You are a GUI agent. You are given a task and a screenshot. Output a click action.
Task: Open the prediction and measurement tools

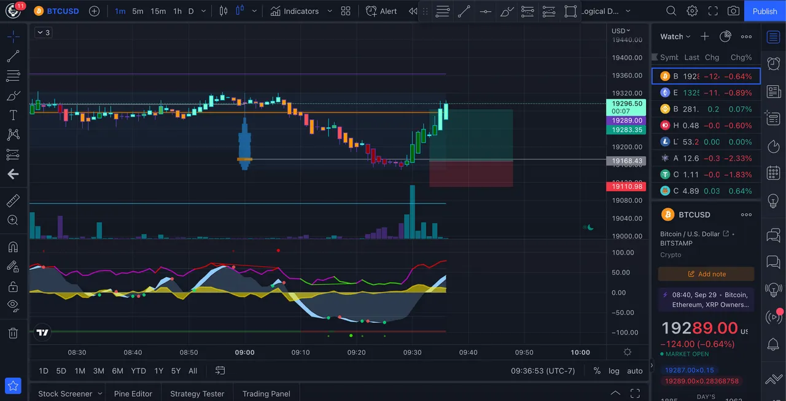(13, 155)
